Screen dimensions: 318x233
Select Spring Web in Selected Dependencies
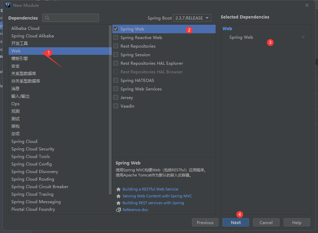pyautogui.click(x=241, y=37)
